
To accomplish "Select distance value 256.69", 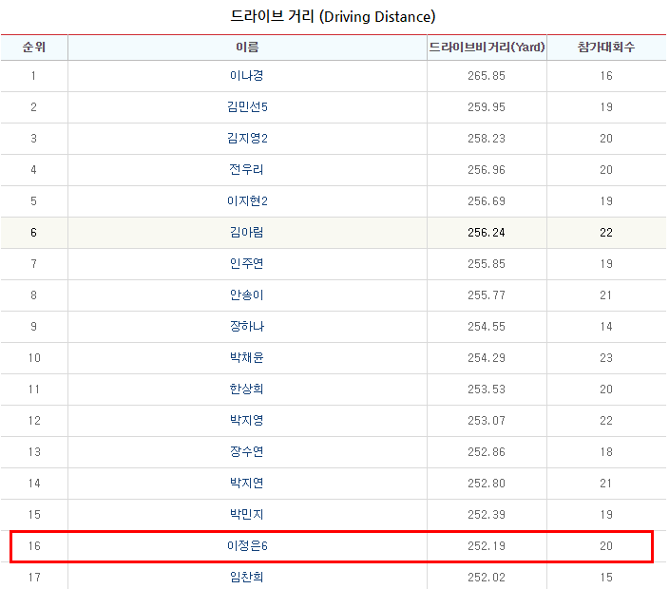I will [x=487, y=201].
